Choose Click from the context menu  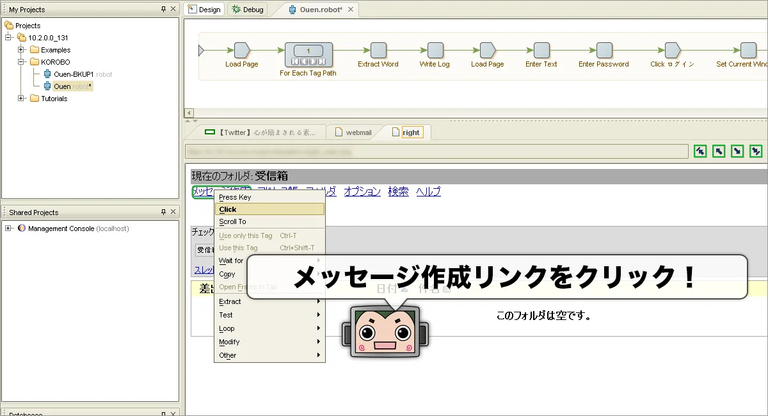point(269,209)
